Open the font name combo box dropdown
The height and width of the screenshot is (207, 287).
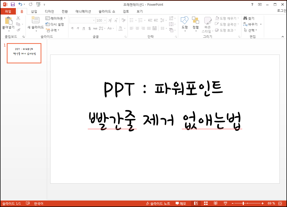point(94,21)
